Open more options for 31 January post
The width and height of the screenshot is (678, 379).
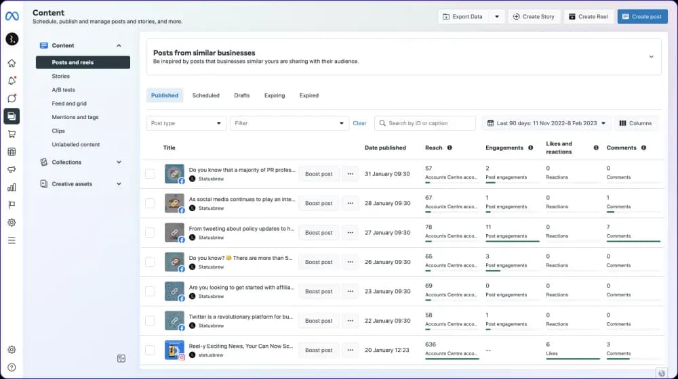pos(350,174)
